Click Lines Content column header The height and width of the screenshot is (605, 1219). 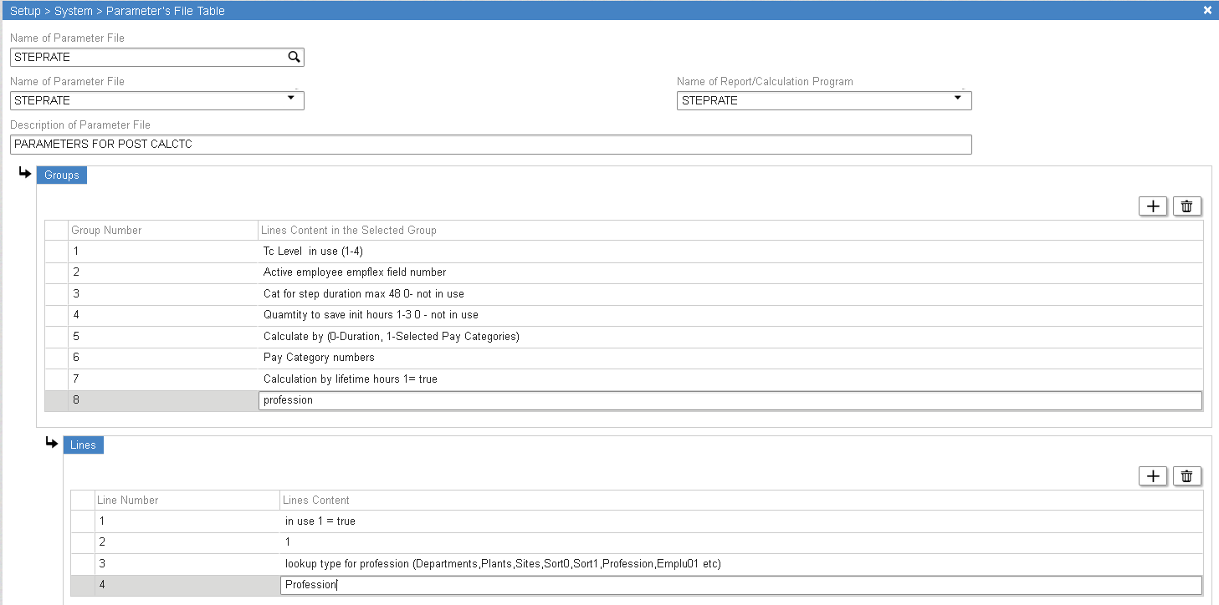741,501
